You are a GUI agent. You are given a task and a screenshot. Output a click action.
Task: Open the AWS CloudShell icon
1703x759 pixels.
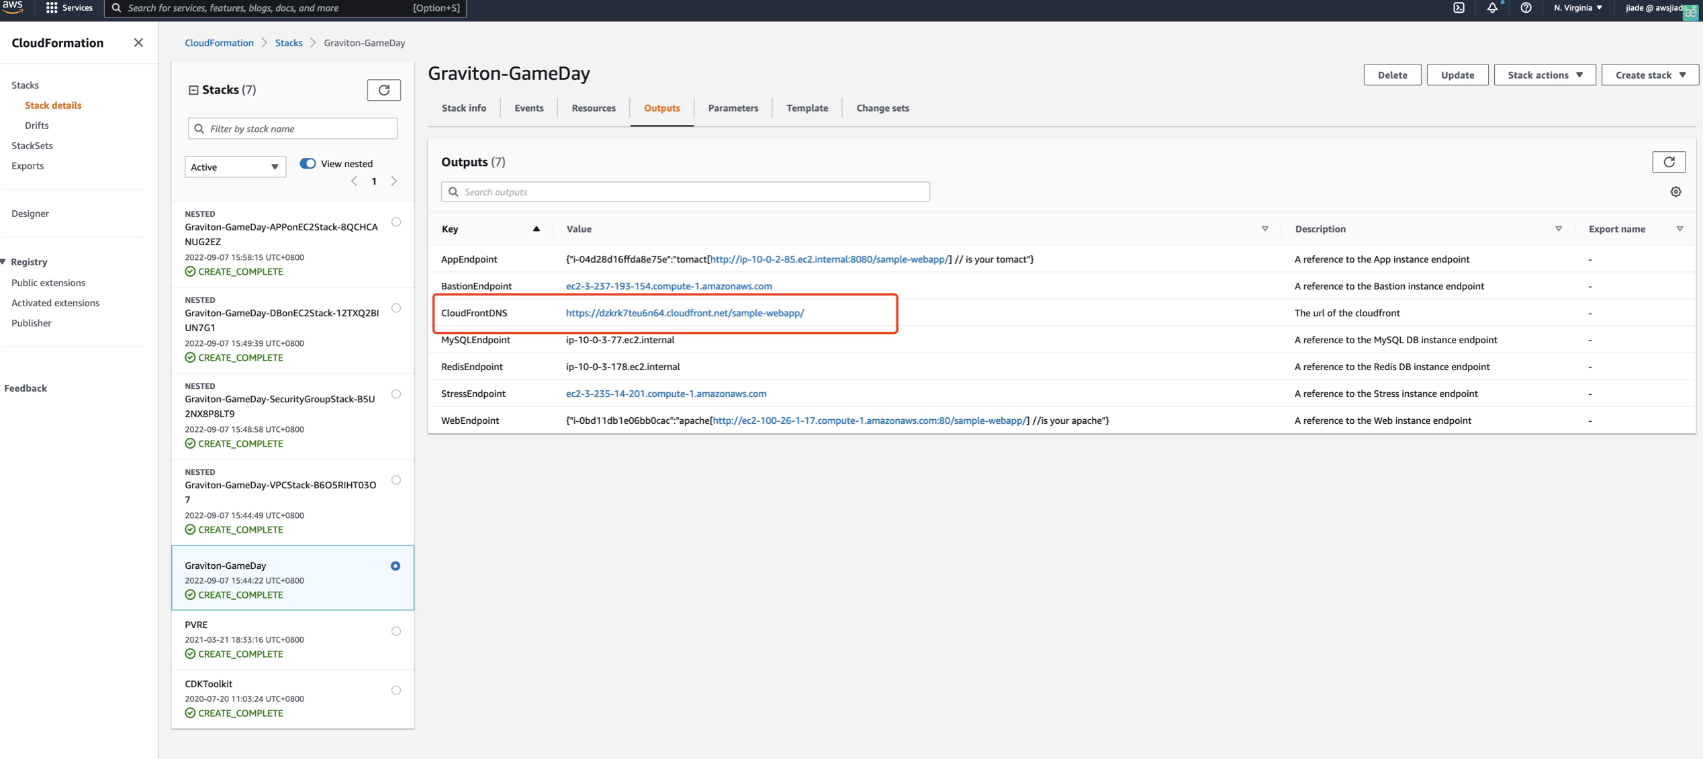1459,8
